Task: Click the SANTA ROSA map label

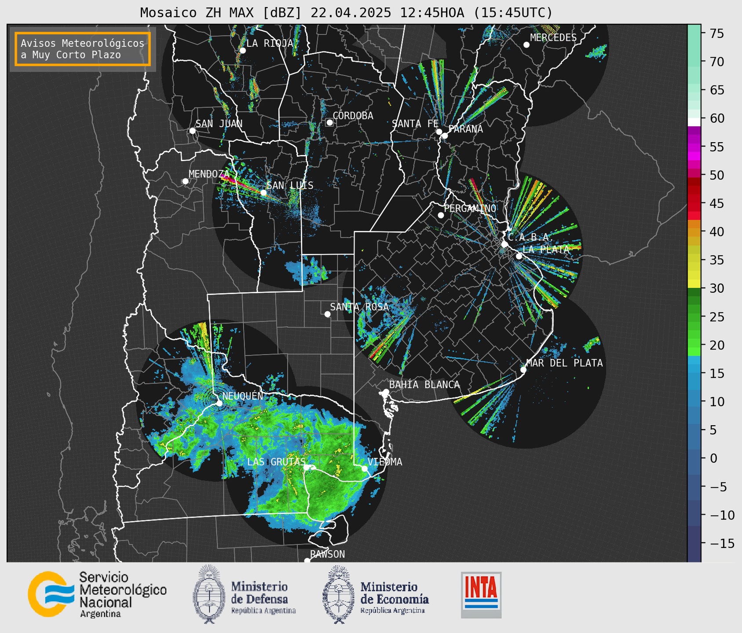Action: [359, 307]
